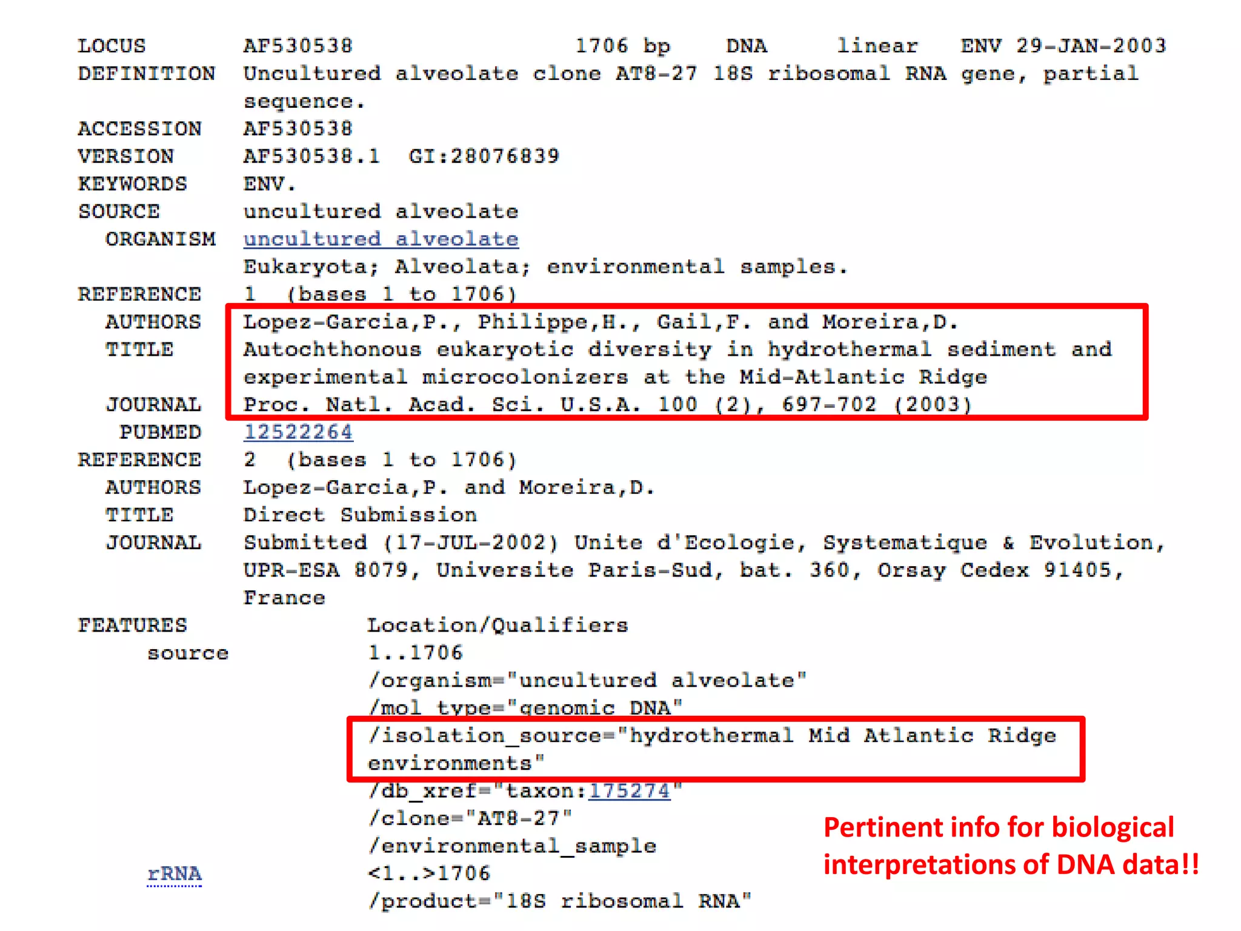Click the VERSION value 'AF530538.1'
Screen dimensions: 1241x931
point(311,156)
